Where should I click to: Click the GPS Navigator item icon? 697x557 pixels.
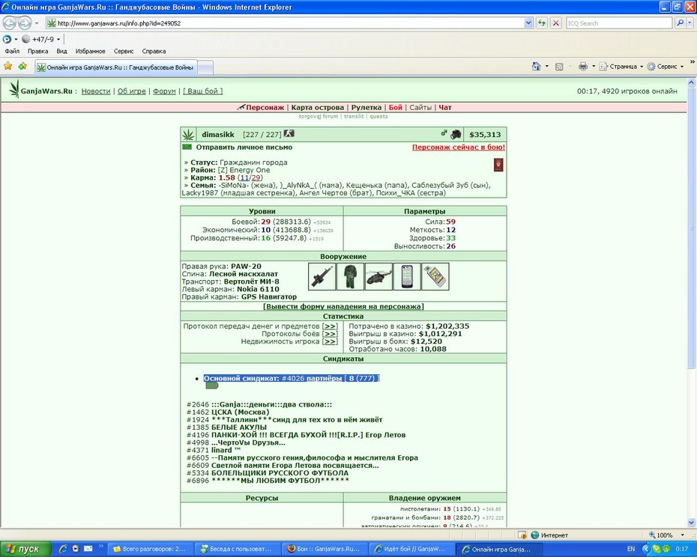435,276
